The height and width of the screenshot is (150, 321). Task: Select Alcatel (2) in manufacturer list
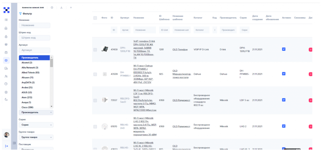coord(34,63)
